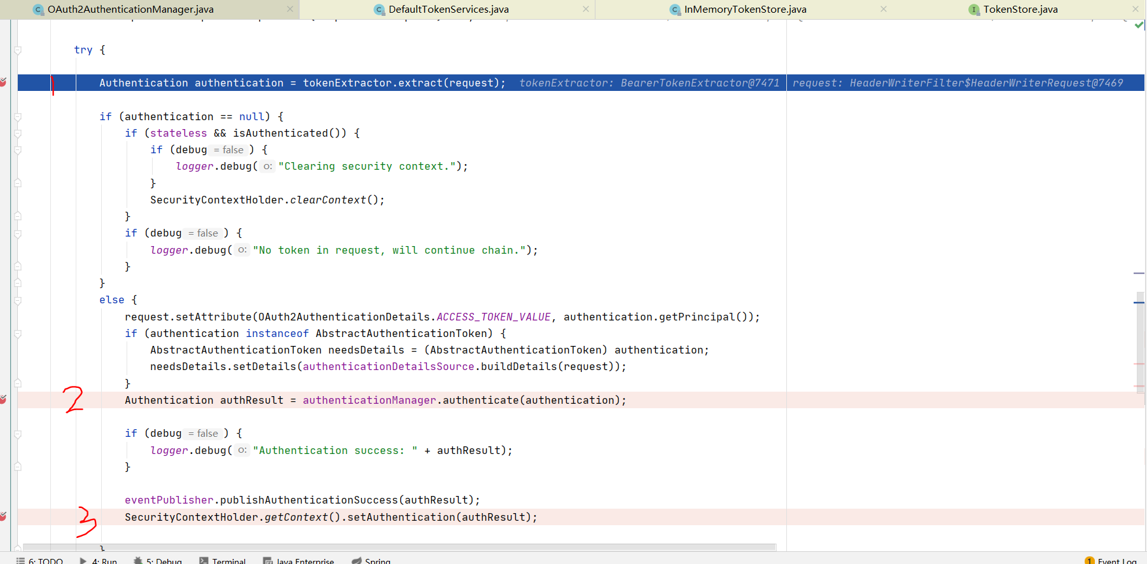The width and height of the screenshot is (1147, 564).
Task: Fold the debug block above No token in request
Action: tap(18, 233)
